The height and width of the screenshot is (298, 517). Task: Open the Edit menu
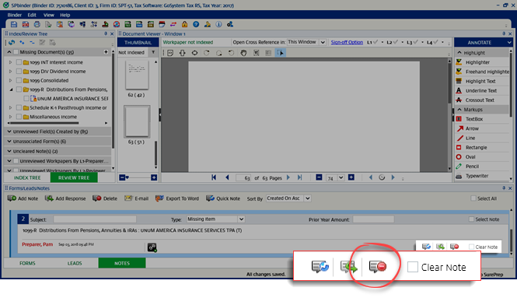pos(32,15)
